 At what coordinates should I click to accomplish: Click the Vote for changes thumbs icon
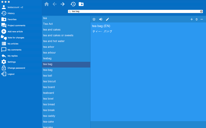click(4, 37)
